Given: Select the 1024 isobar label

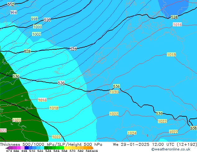Looking at the screenshot, I should pyautogui.click(x=132, y=133).
